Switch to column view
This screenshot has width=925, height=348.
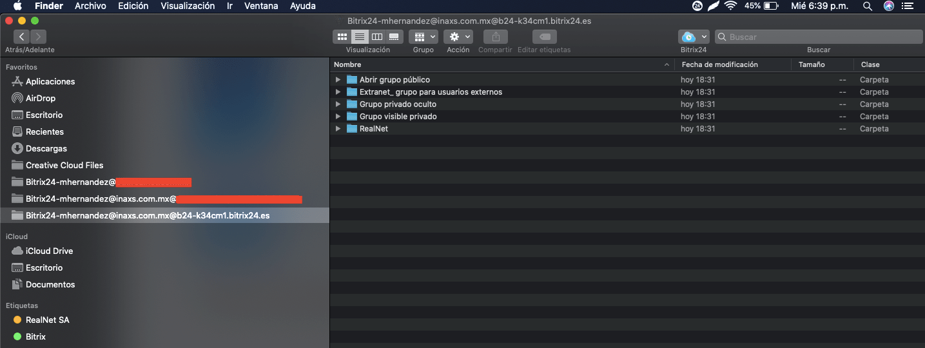(x=377, y=37)
